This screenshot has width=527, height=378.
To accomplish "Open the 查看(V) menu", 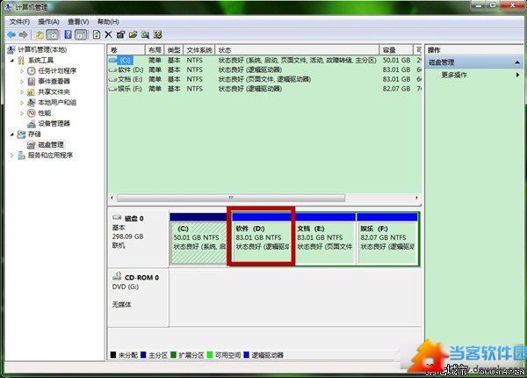I will pyautogui.click(x=78, y=22).
